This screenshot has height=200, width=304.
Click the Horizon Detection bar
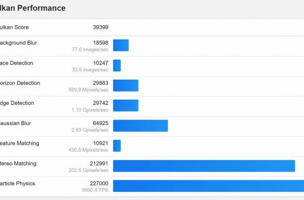(x=126, y=85)
